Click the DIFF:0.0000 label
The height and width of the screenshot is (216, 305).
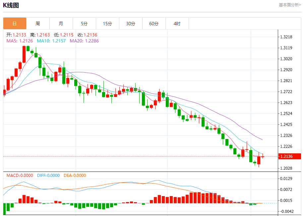48,175
